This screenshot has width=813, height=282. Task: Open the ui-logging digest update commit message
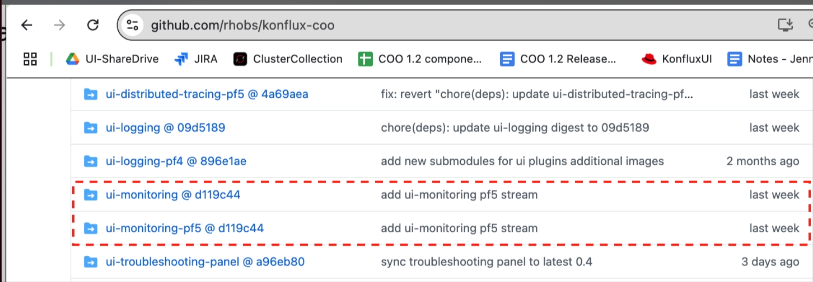[515, 128]
